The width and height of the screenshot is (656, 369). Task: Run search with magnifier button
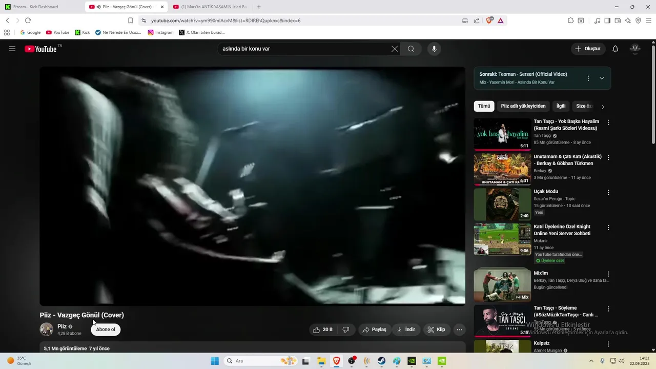[x=411, y=49]
